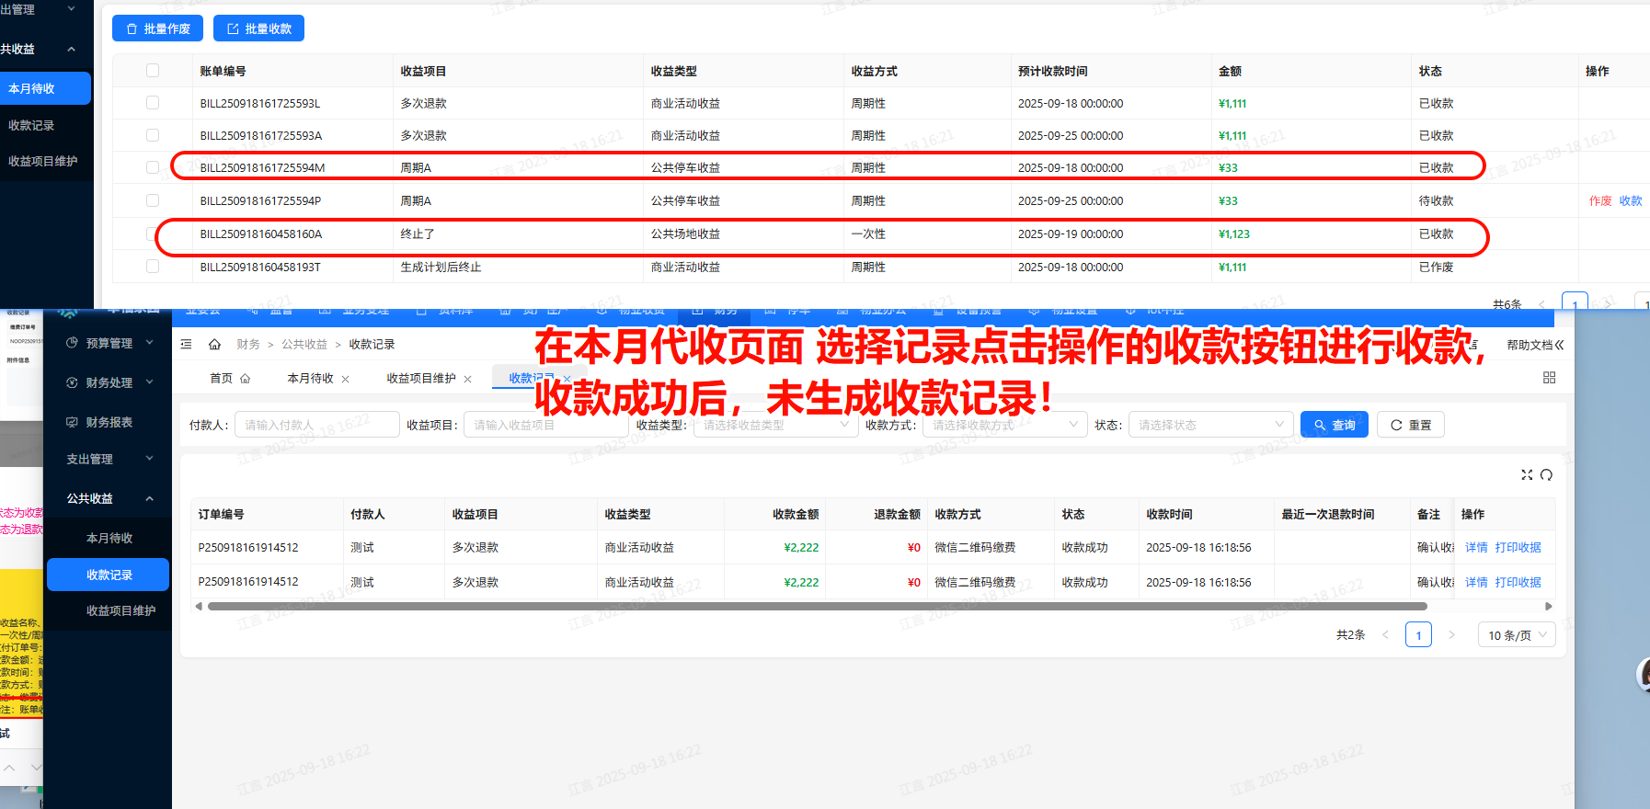Image resolution: width=1650 pixels, height=809 pixels.
Task: Collapse the sidebar with the menu fold icon
Action: click(x=186, y=344)
